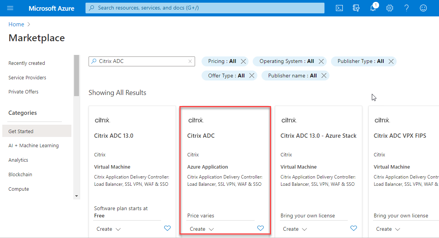Open portal settings gear
The width and height of the screenshot is (439, 238).
389,8
